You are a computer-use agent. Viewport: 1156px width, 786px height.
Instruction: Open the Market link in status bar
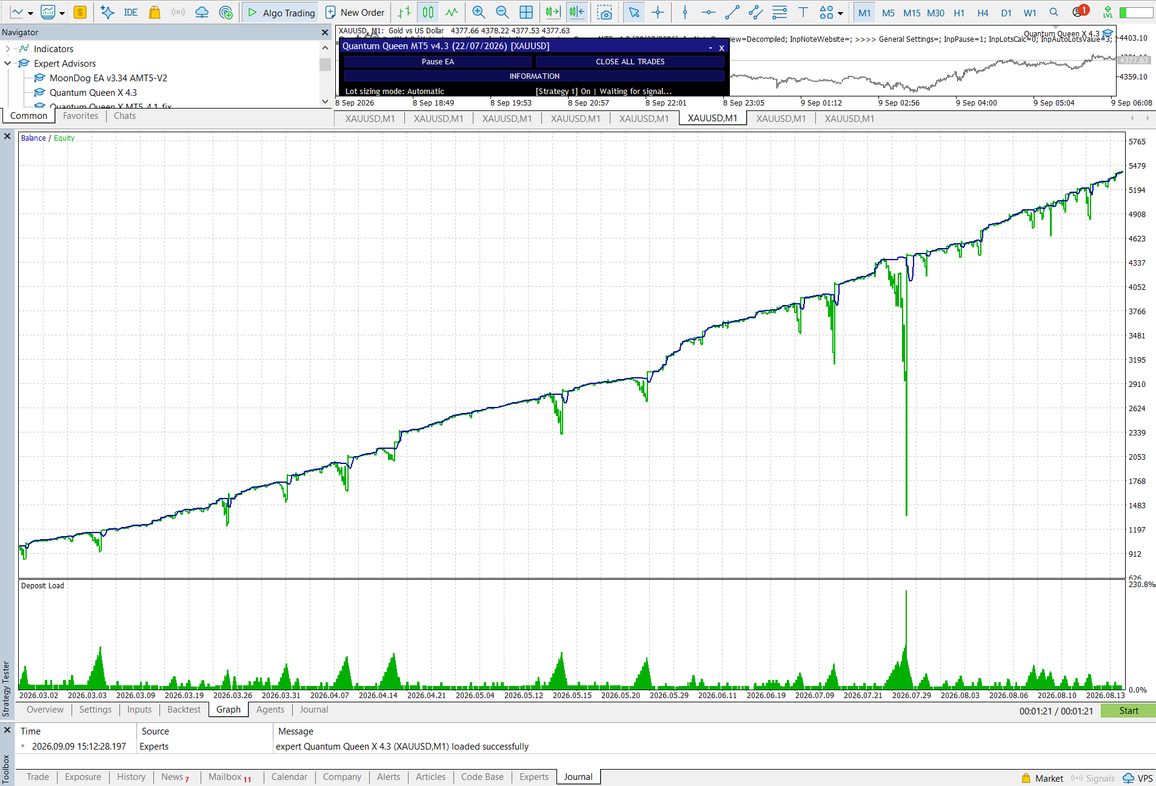point(1043,778)
